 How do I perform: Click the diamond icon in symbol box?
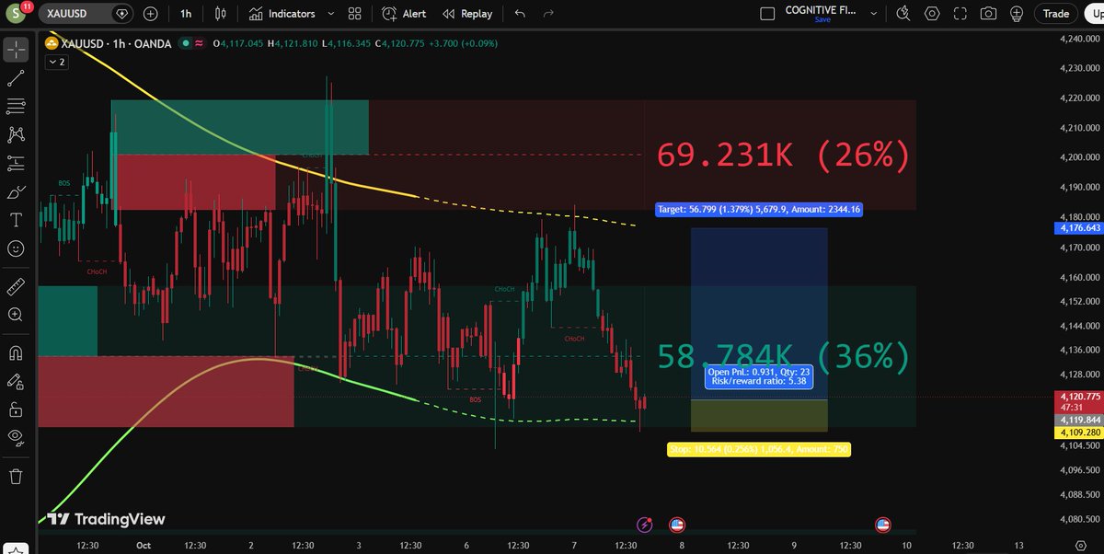[x=121, y=14]
